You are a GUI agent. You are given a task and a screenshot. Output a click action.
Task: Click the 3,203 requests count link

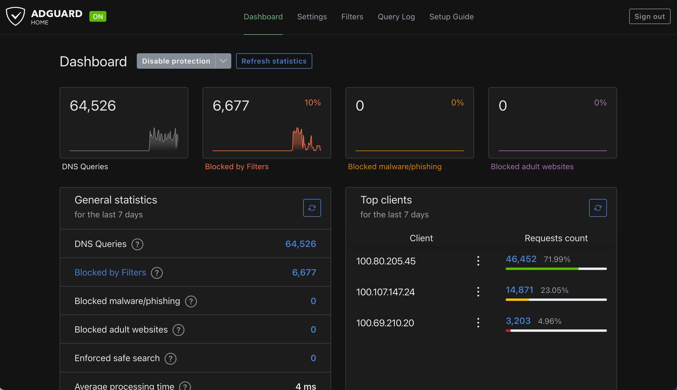tap(518, 321)
